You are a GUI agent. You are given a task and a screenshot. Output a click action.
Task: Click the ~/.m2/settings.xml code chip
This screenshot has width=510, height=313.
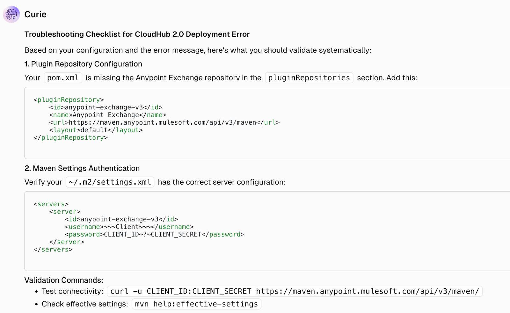110,182
